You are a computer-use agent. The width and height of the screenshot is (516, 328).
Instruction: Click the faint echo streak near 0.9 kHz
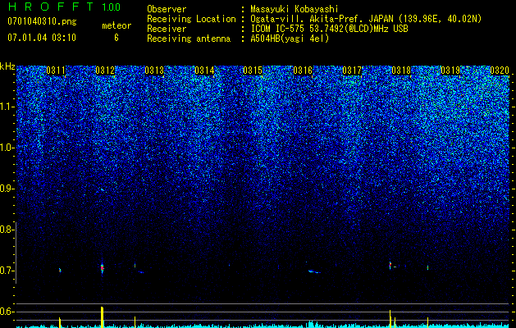102,189
